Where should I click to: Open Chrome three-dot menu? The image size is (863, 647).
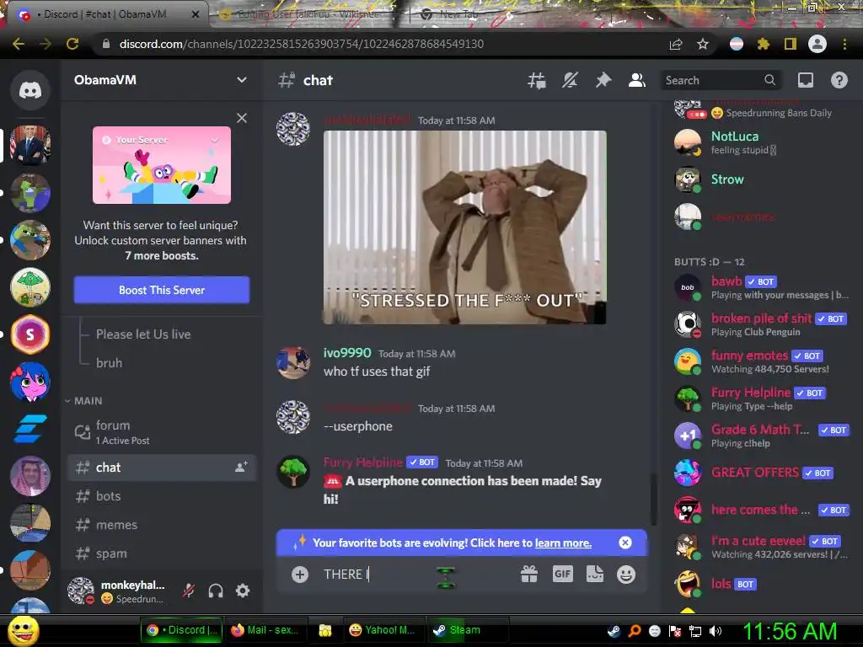click(x=844, y=44)
